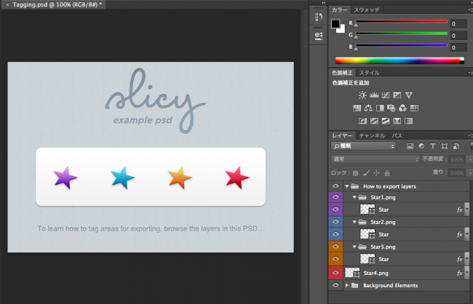The height and width of the screenshot is (304, 473).
Task: Click the B channel value field
Action: point(458,47)
